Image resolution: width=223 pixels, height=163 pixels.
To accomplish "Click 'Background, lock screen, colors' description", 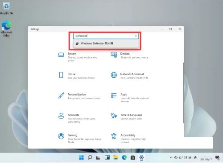I will tap(84, 98).
